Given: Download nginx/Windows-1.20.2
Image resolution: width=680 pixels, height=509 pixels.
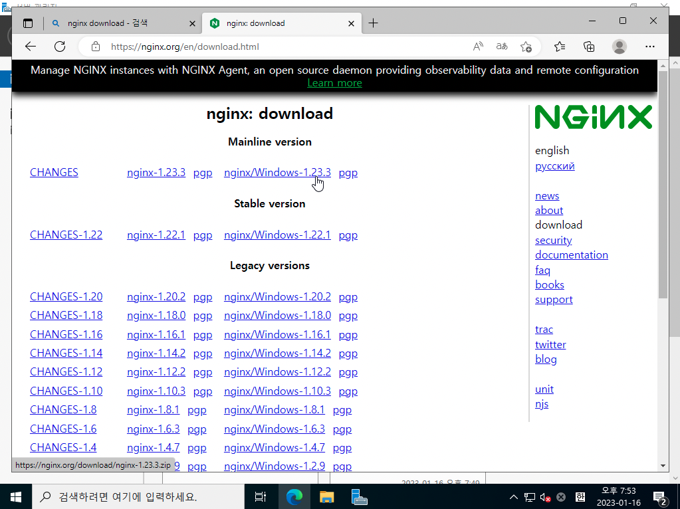Looking at the screenshot, I should tap(277, 297).
